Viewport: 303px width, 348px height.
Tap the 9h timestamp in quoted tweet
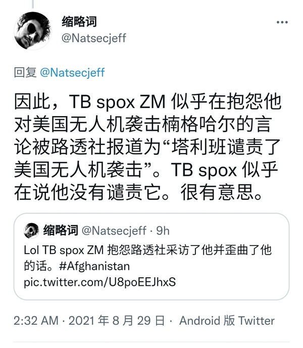click(x=163, y=231)
